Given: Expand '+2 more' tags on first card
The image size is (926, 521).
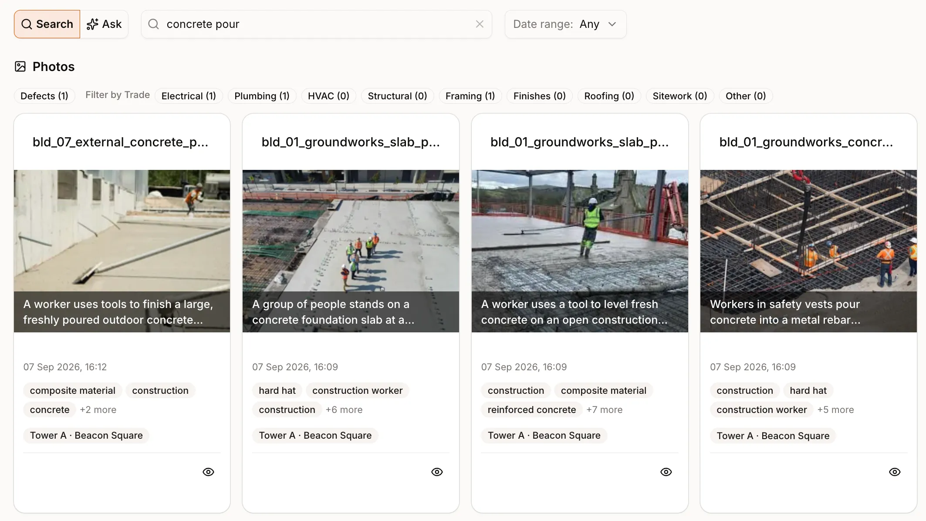Looking at the screenshot, I should (x=98, y=409).
